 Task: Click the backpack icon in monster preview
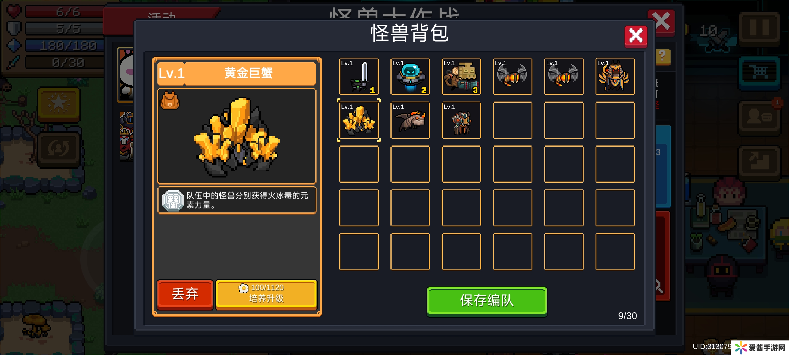point(170,100)
